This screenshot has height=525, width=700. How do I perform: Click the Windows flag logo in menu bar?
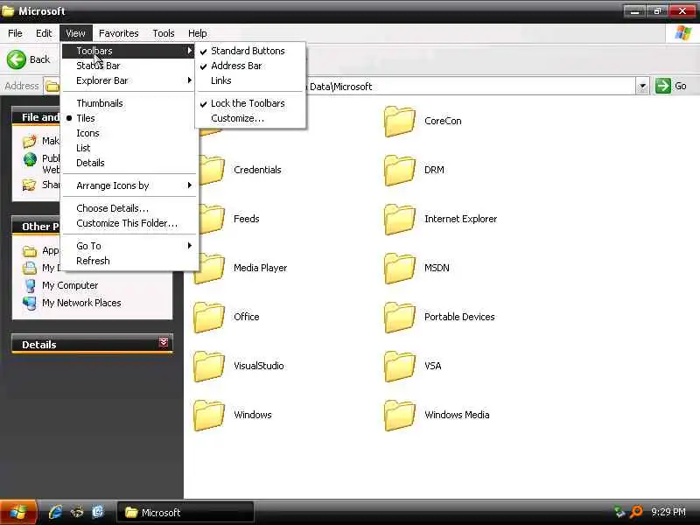click(x=683, y=33)
